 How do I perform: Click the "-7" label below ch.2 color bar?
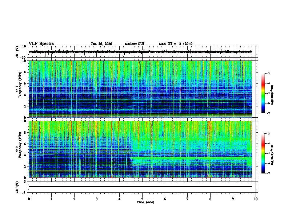pyautogui.click(x=268, y=173)
